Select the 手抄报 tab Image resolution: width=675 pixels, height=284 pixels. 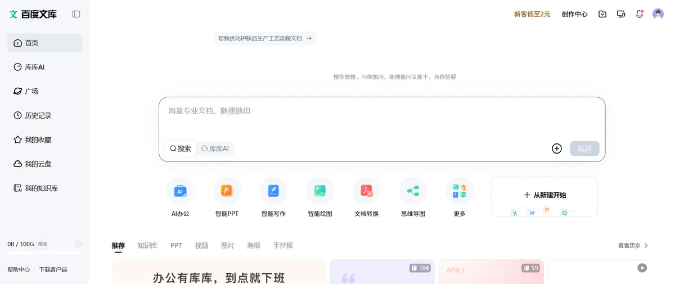(283, 246)
